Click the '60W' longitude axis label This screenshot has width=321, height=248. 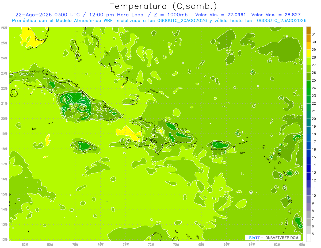click(x=302, y=245)
